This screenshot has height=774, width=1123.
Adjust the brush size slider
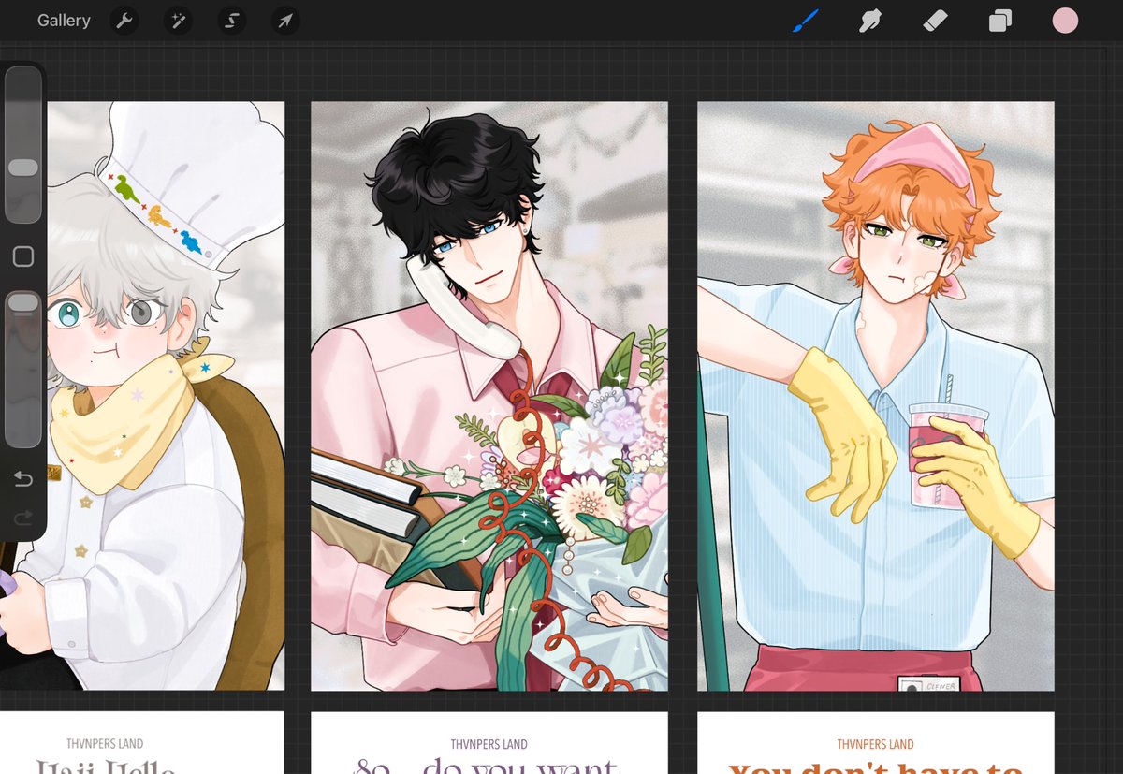(23, 145)
